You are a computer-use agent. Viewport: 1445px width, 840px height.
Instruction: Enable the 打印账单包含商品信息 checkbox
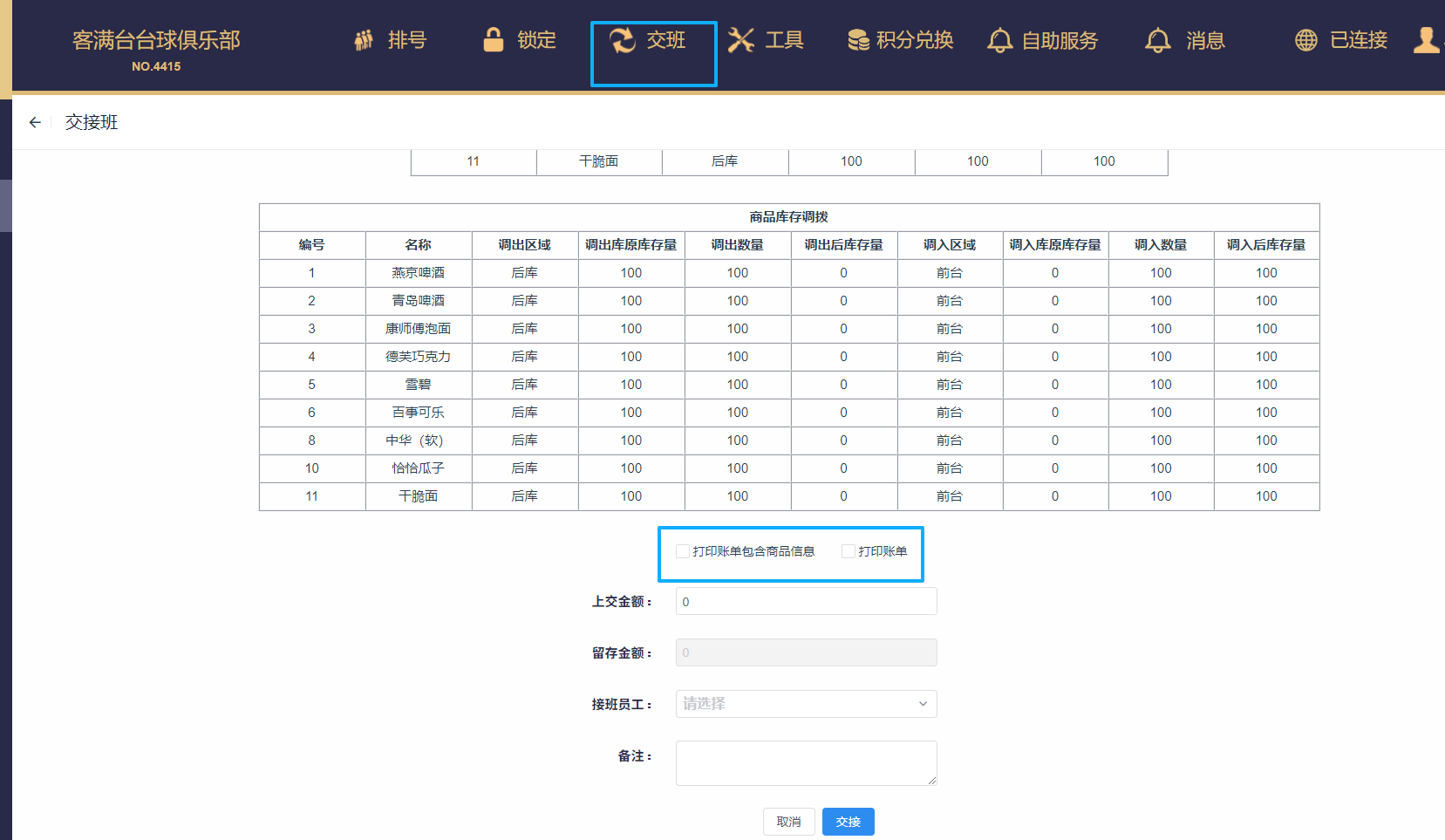(683, 551)
